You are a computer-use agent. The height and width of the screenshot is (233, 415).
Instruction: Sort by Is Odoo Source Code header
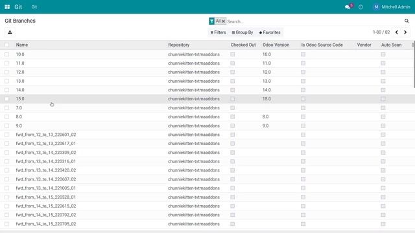pos(322,45)
